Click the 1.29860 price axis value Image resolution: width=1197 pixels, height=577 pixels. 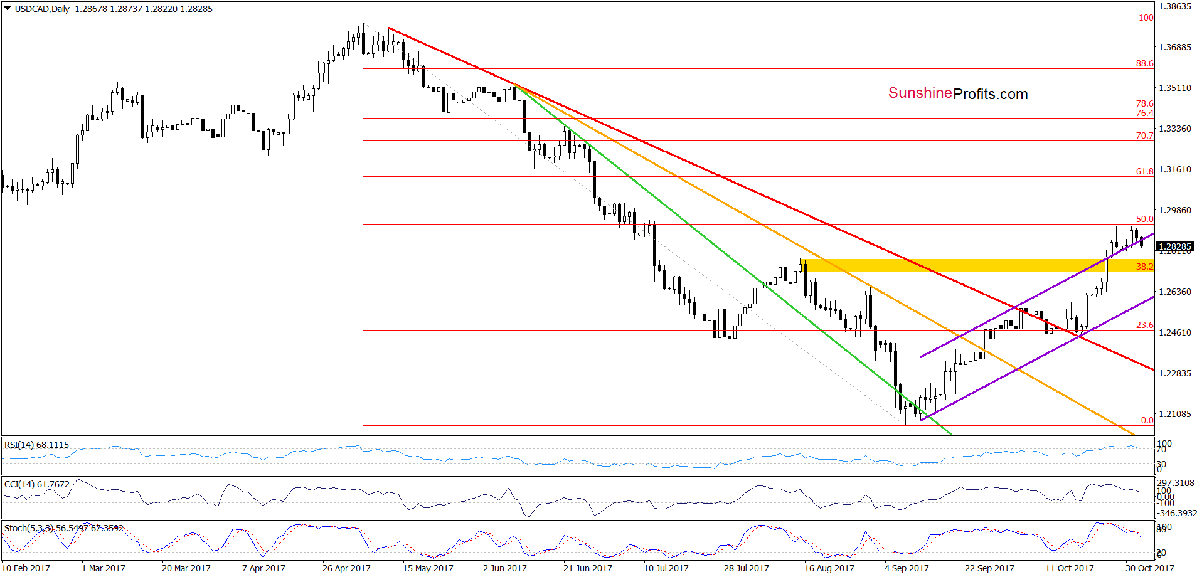point(1174,210)
